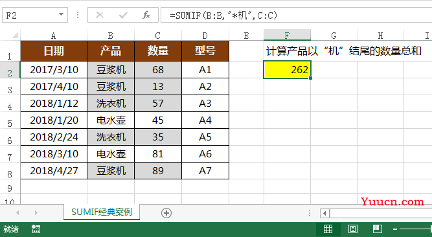Click model cell A7 in 型号 column
432x237 pixels.
(x=205, y=170)
